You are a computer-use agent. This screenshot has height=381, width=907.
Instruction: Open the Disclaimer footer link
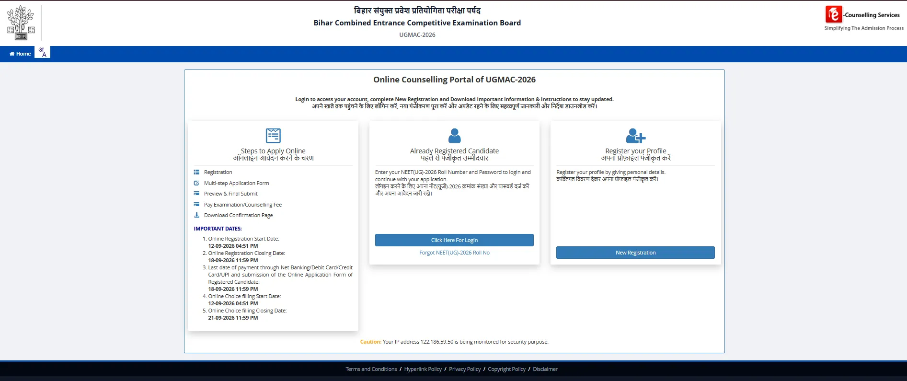click(545, 369)
